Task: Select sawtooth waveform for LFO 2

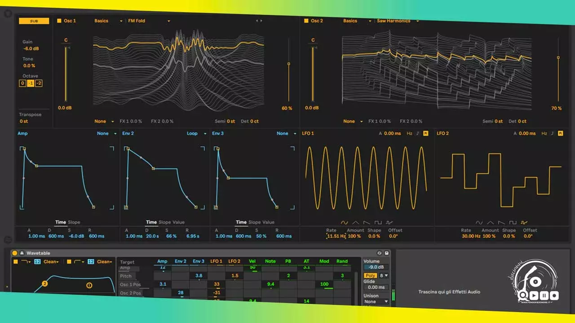Action: 502,223
